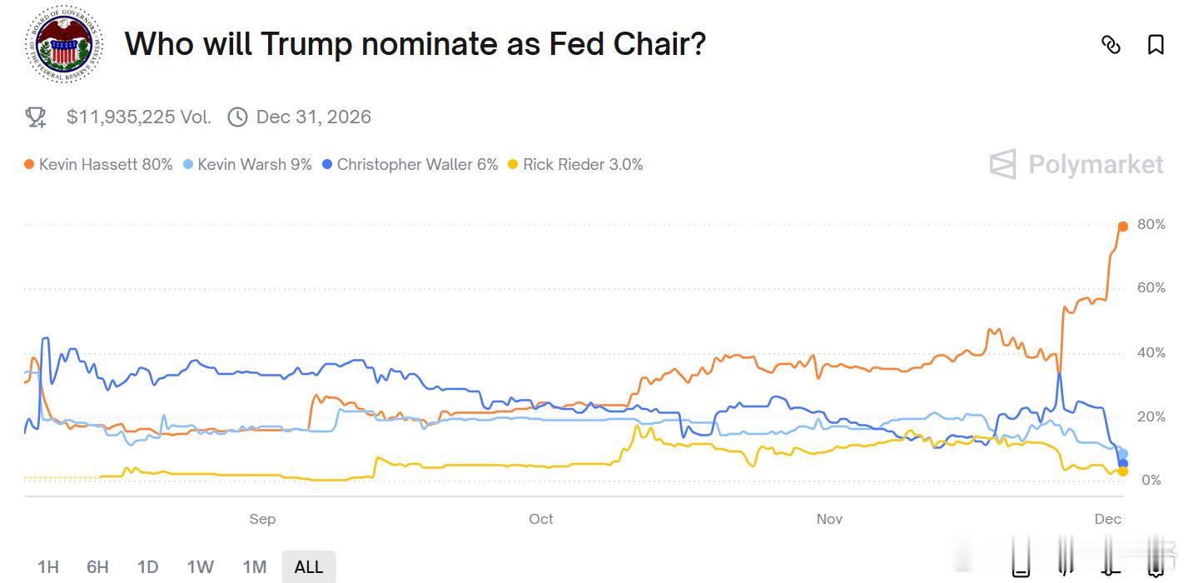Switch chart range to 1H
The width and height of the screenshot is (1188, 583).
[48, 567]
